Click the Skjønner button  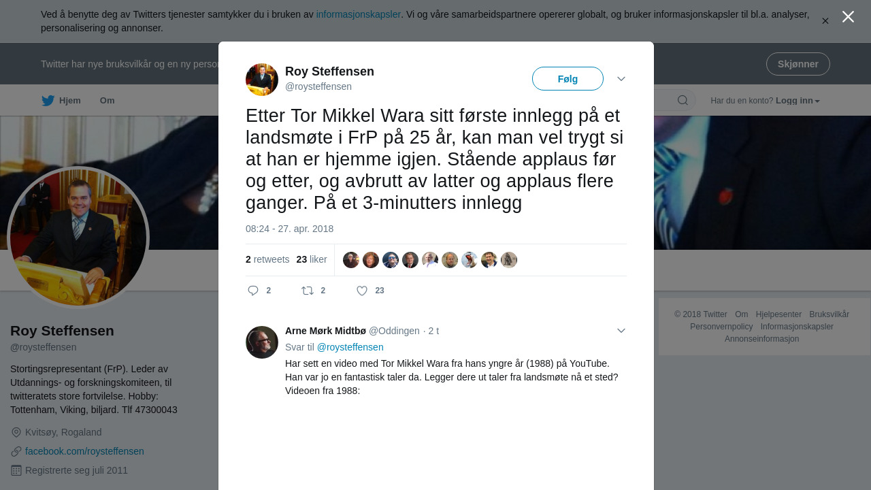[x=798, y=64]
